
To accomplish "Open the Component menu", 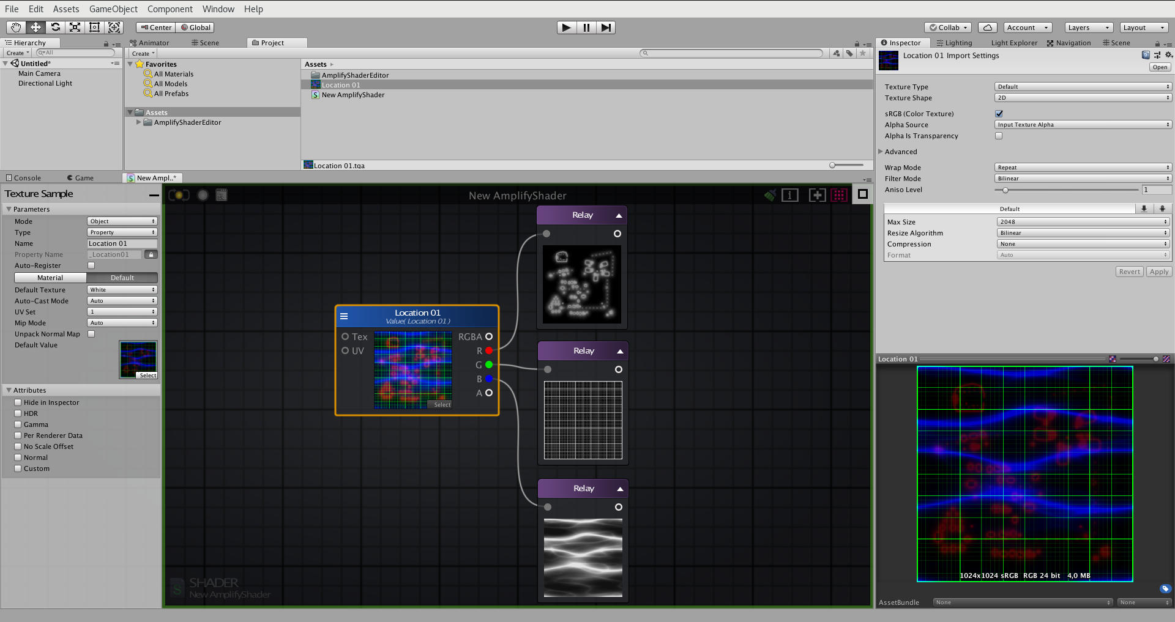I will click(170, 9).
